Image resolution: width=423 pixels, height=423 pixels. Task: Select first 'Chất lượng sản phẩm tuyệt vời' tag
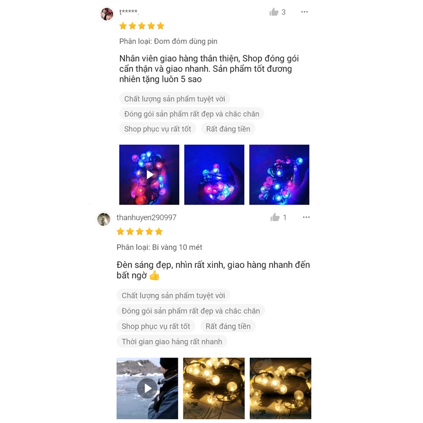(x=175, y=99)
